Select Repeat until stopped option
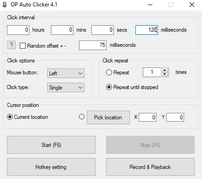 click(x=109, y=87)
